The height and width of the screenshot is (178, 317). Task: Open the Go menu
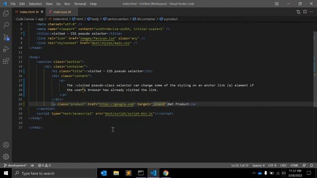58,4
